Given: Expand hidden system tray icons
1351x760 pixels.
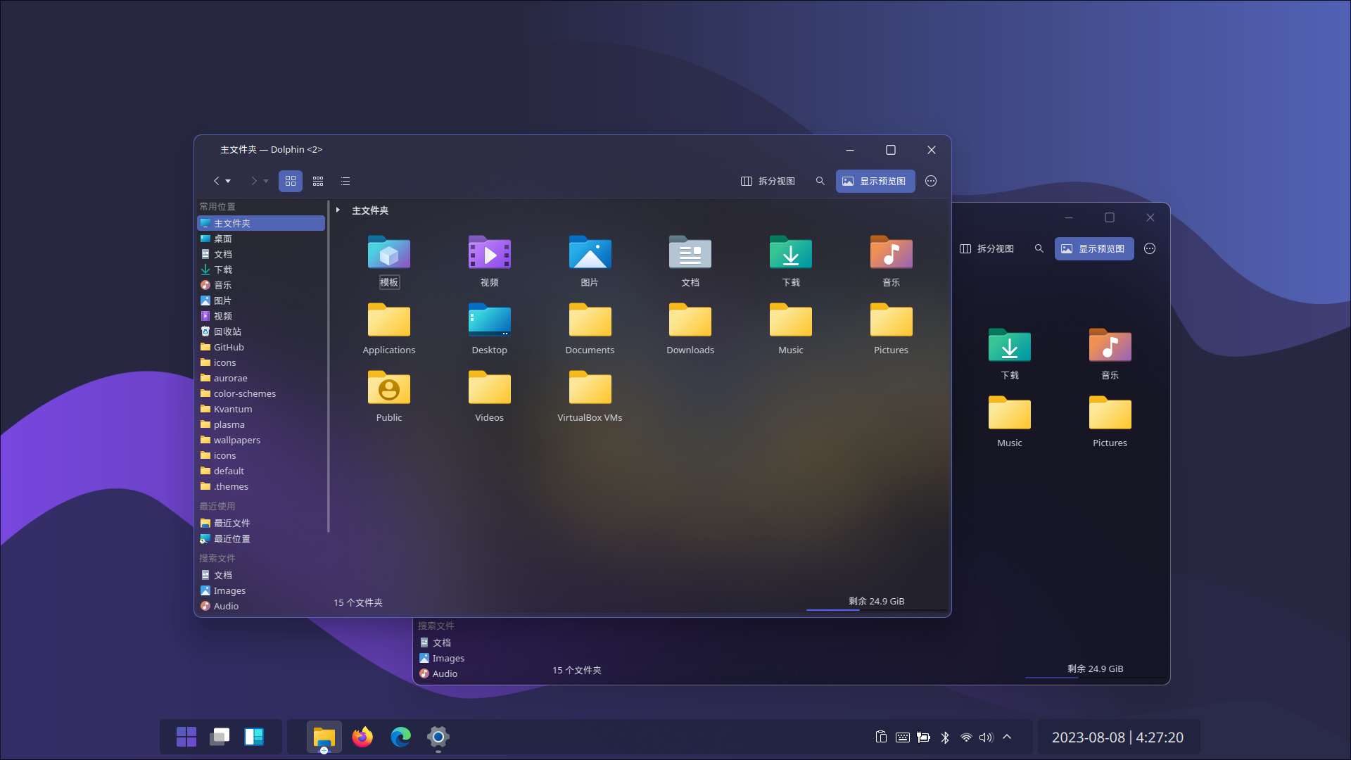Looking at the screenshot, I should [x=1007, y=737].
